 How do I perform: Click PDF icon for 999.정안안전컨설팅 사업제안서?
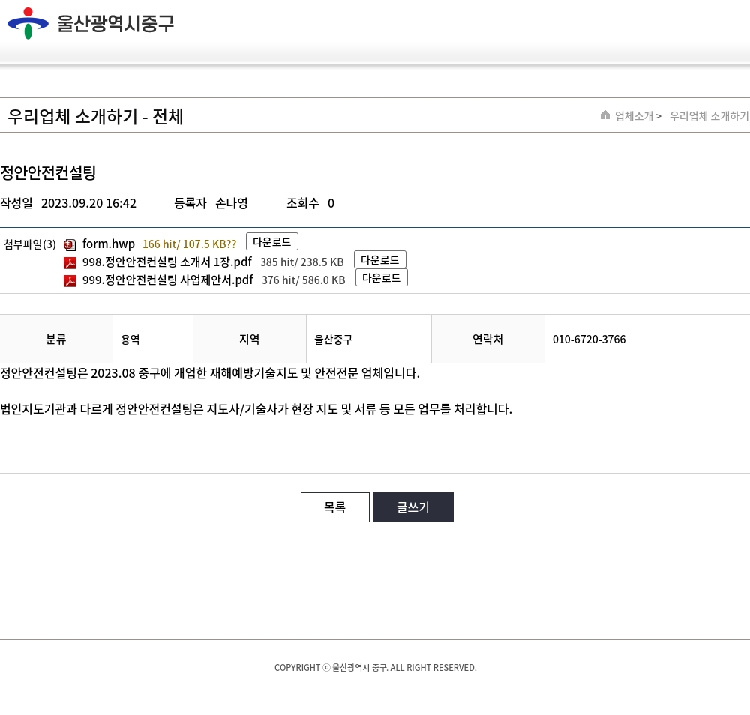70,280
